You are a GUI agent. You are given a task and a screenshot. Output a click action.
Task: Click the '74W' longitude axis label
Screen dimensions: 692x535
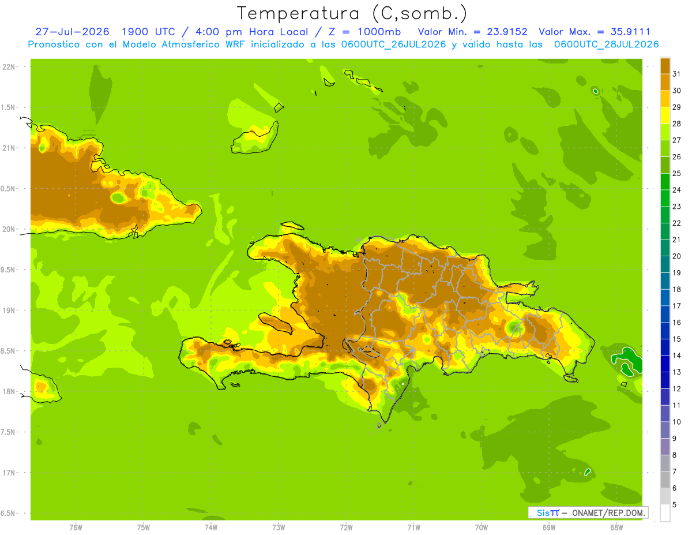211,527
